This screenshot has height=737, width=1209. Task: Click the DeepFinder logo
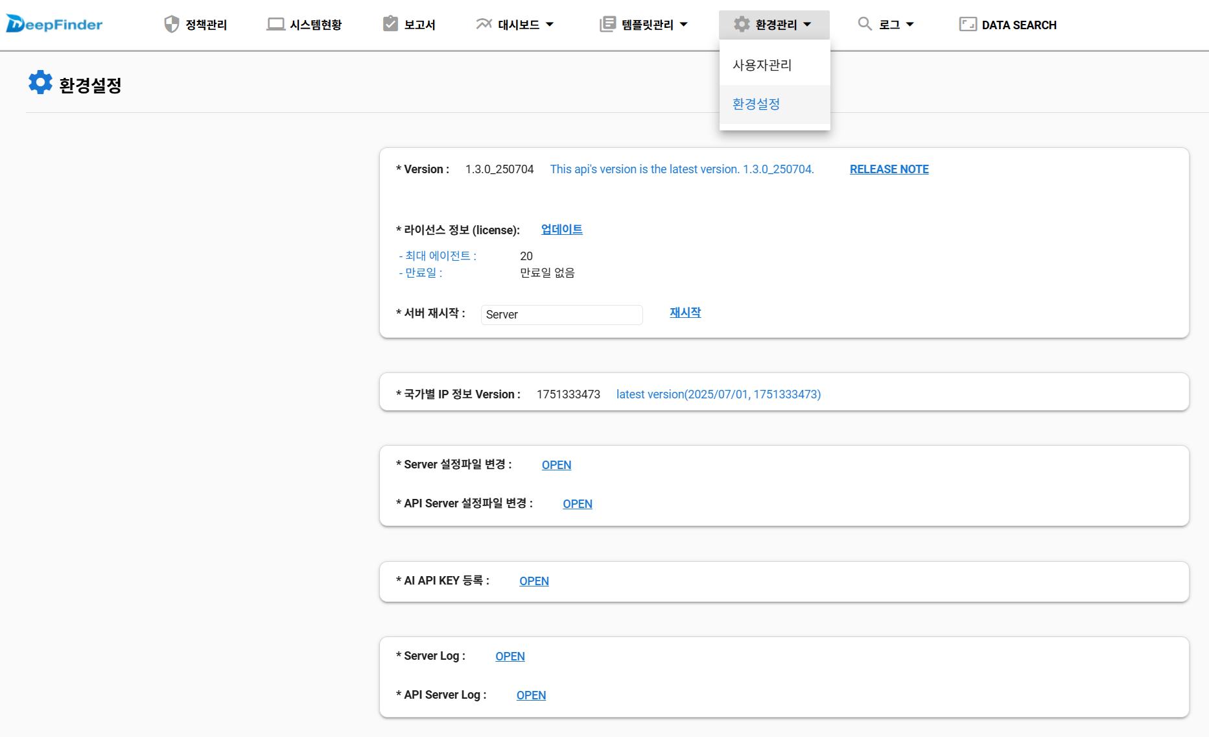(x=54, y=24)
